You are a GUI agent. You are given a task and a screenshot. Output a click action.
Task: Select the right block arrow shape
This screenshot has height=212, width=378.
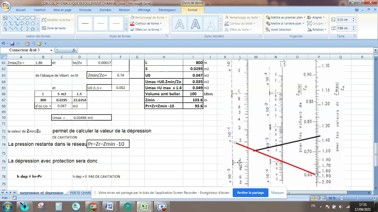click(x=22, y=23)
